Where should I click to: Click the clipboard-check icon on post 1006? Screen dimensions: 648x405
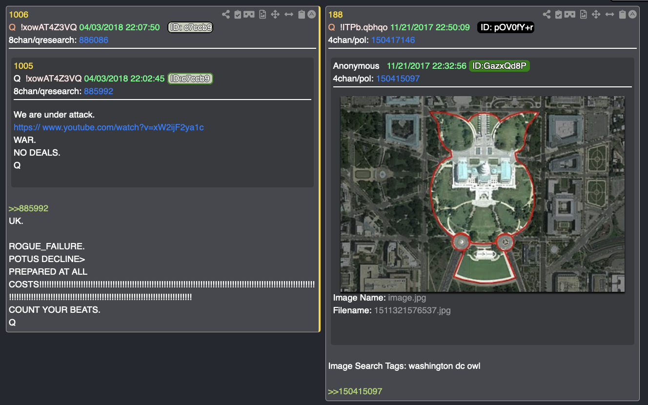pos(238,15)
